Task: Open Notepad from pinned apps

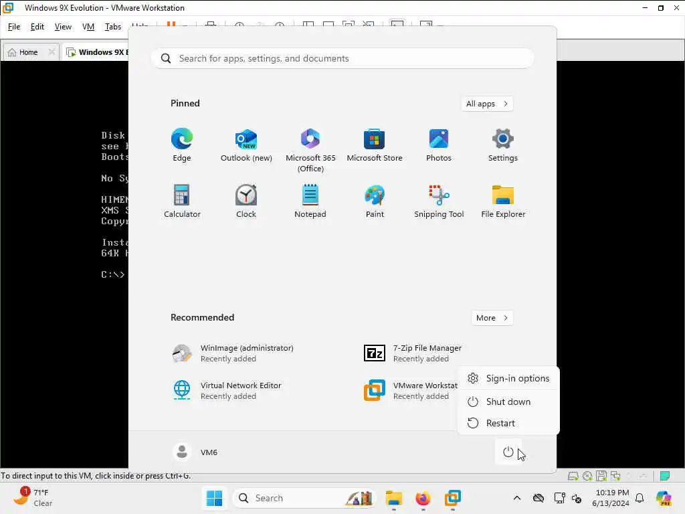Action: [310, 201]
